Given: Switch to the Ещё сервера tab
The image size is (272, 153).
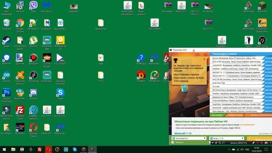Looking at the screenshot, I should coord(217,115).
